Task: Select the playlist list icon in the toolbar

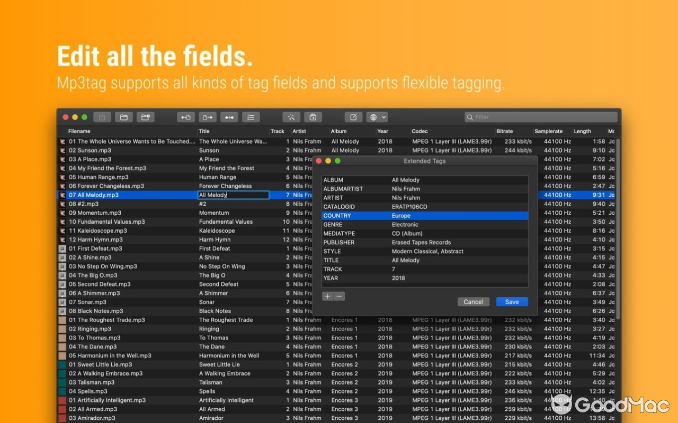Action: (251, 117)
